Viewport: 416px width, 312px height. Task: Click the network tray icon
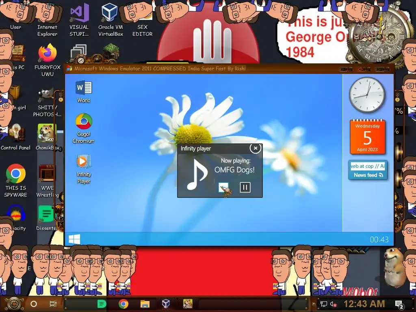[x=323, y=304]
